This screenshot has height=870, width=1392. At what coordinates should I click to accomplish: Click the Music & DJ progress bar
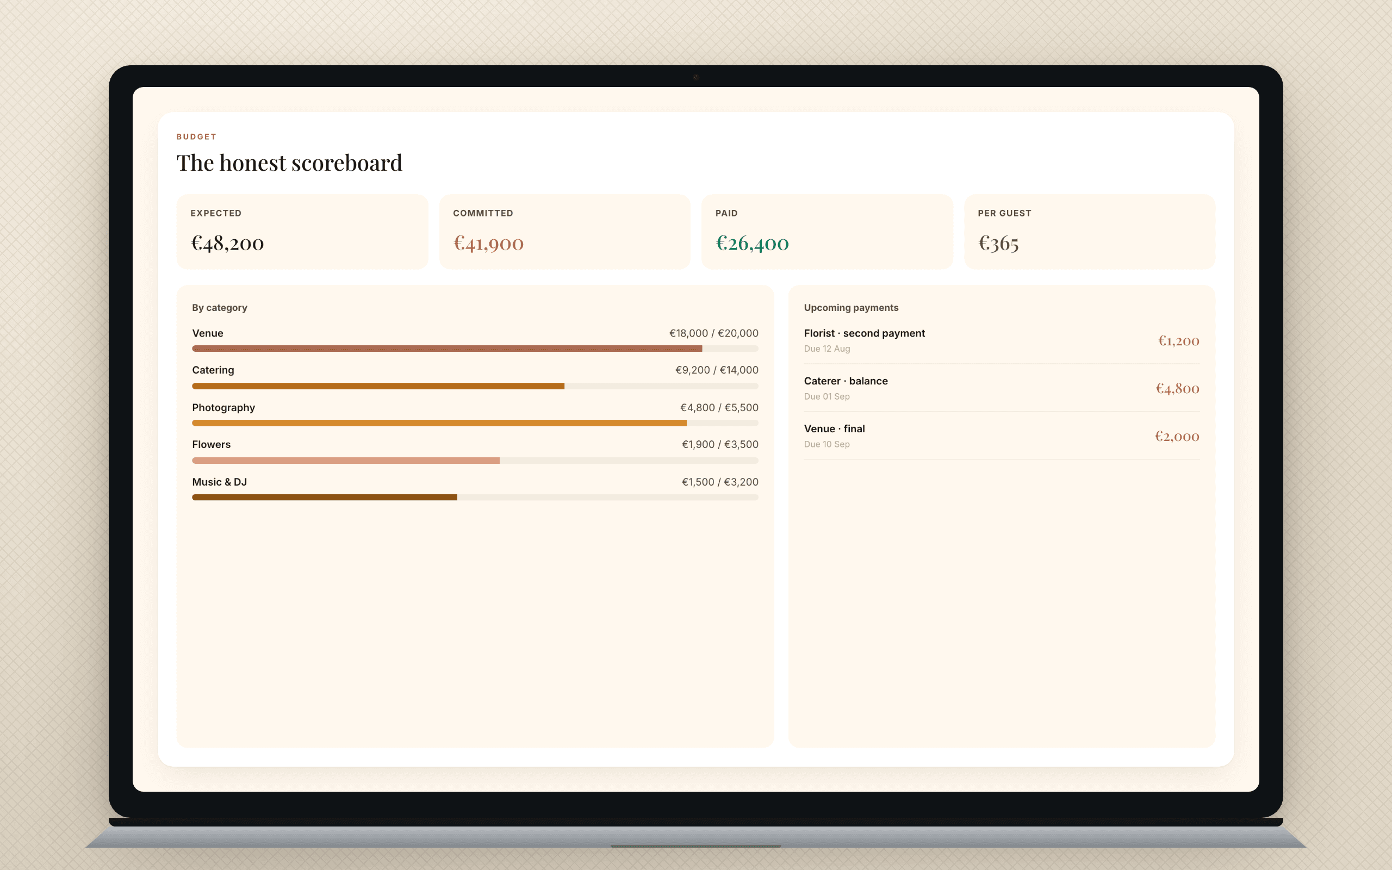pyautogui.click(x=475, y=497)
